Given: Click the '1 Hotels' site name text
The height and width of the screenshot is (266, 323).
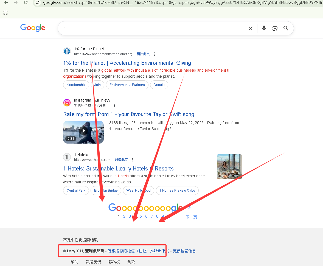Looking at the screenshot, I should [x=81, y=155].
